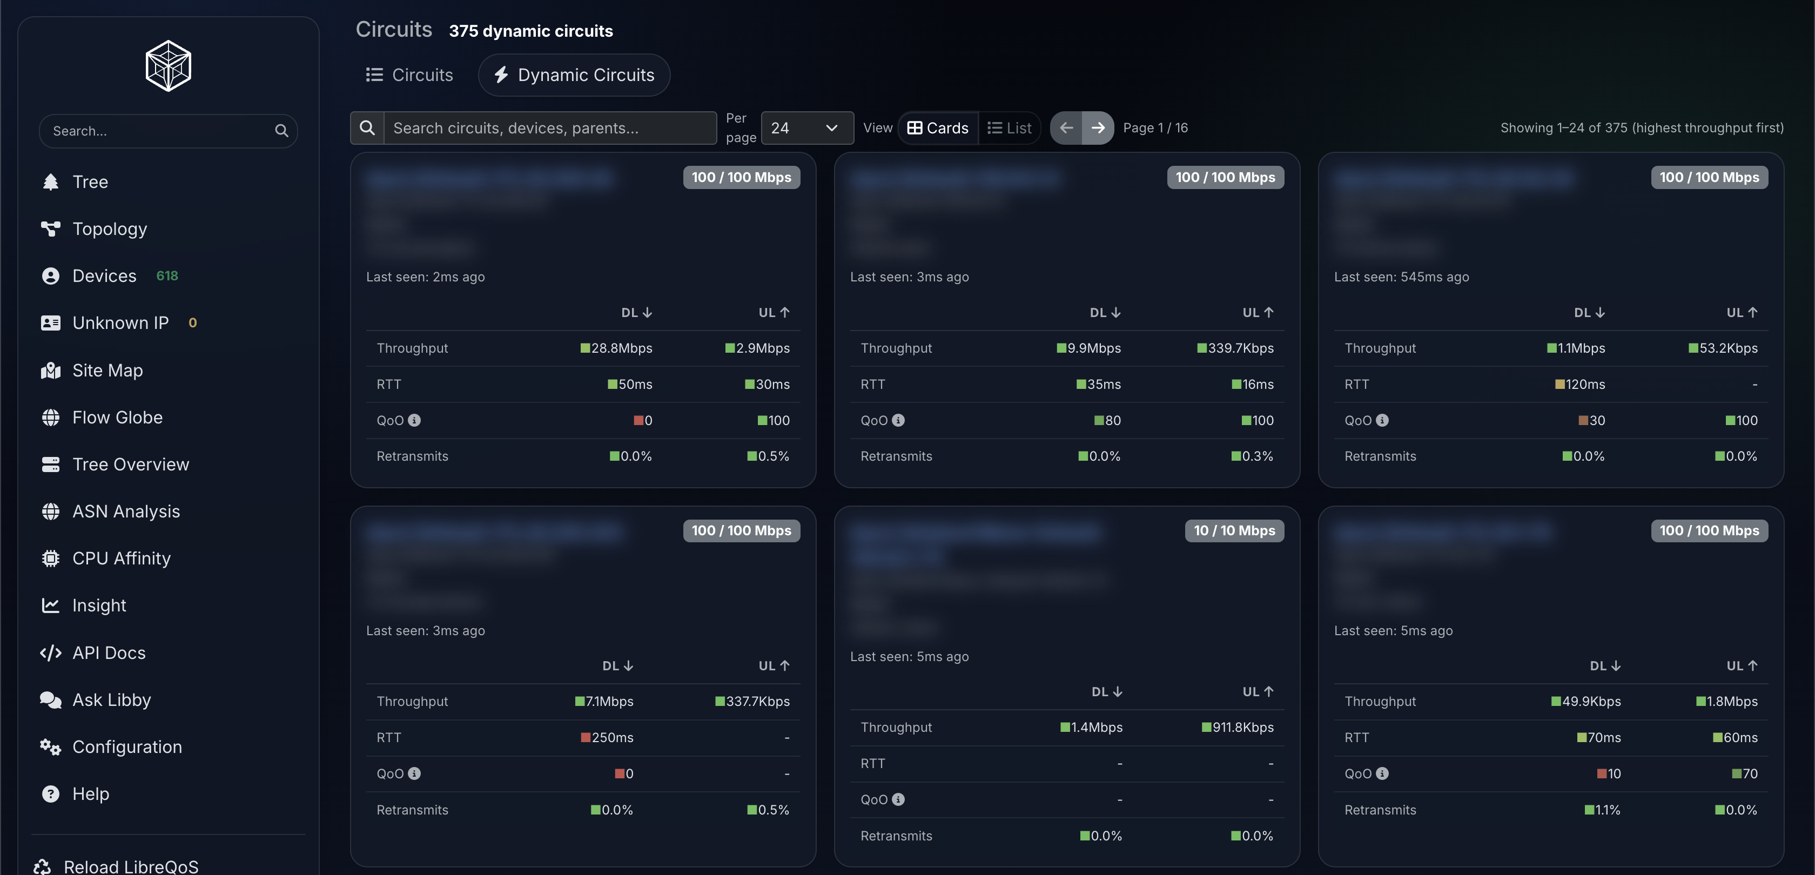
Task: Open the Configuration gears icon
Action: pos(51,747)
